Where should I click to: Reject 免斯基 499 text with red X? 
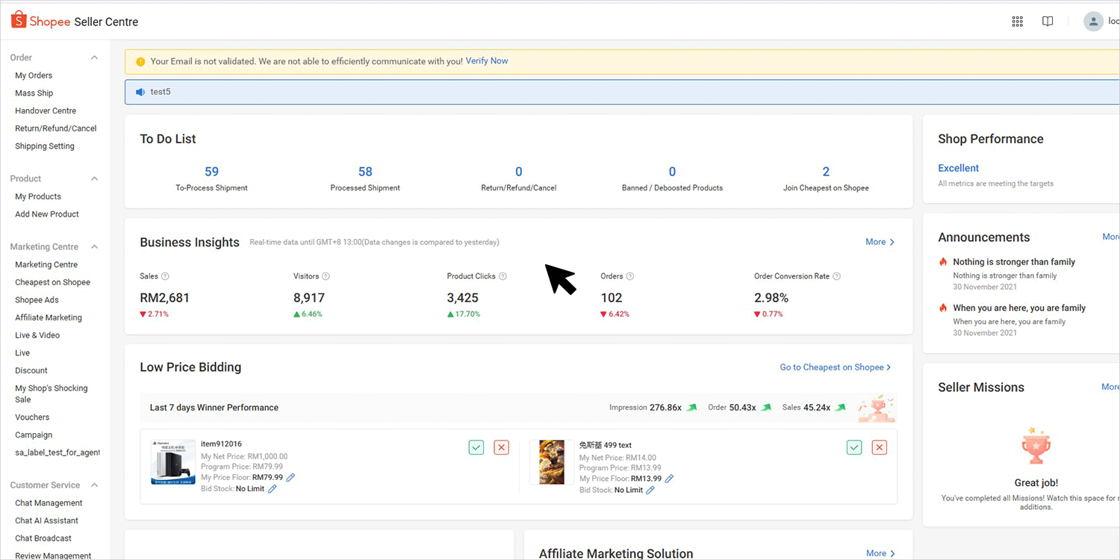880,447
